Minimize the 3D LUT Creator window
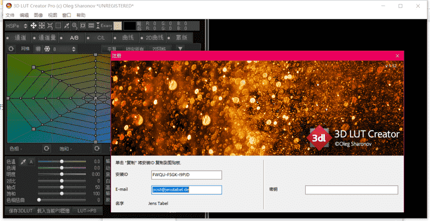 point(383,6)
